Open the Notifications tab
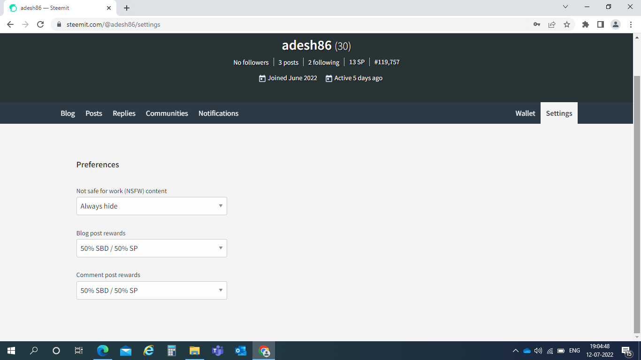This screenshot has width=641, height=360. 218,113
